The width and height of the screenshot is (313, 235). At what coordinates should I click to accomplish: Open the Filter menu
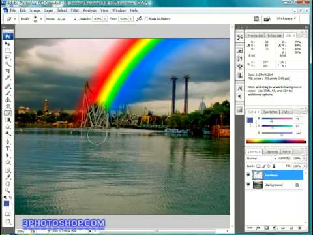pos(75,10)
